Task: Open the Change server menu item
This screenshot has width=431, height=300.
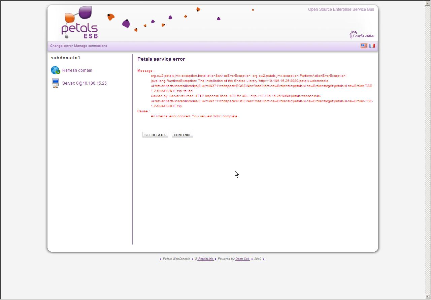Action: click(x=61, y=46)
